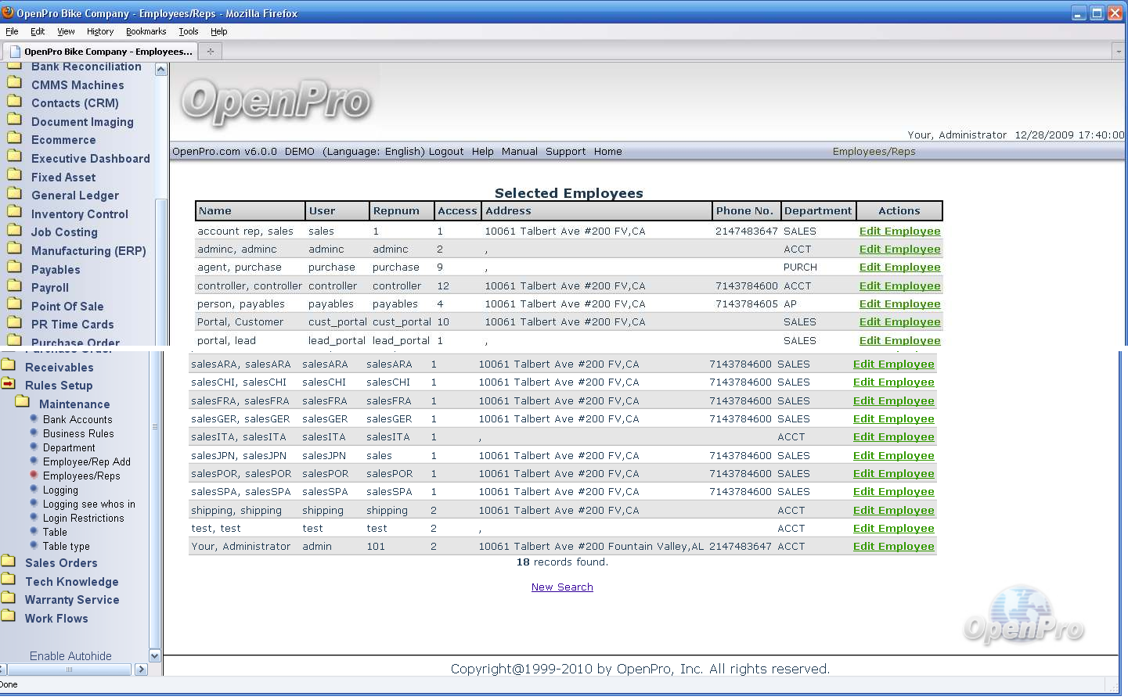Click the New Search link
Screen dimensions: 1128x700
(x=562, y=587)
